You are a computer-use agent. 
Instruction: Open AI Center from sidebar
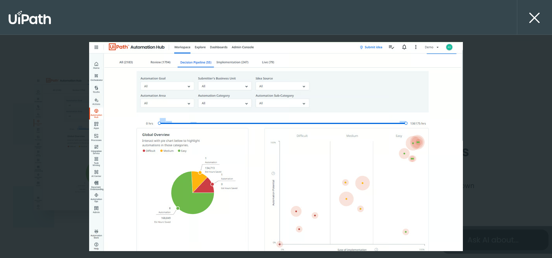(x=96, y=173)
